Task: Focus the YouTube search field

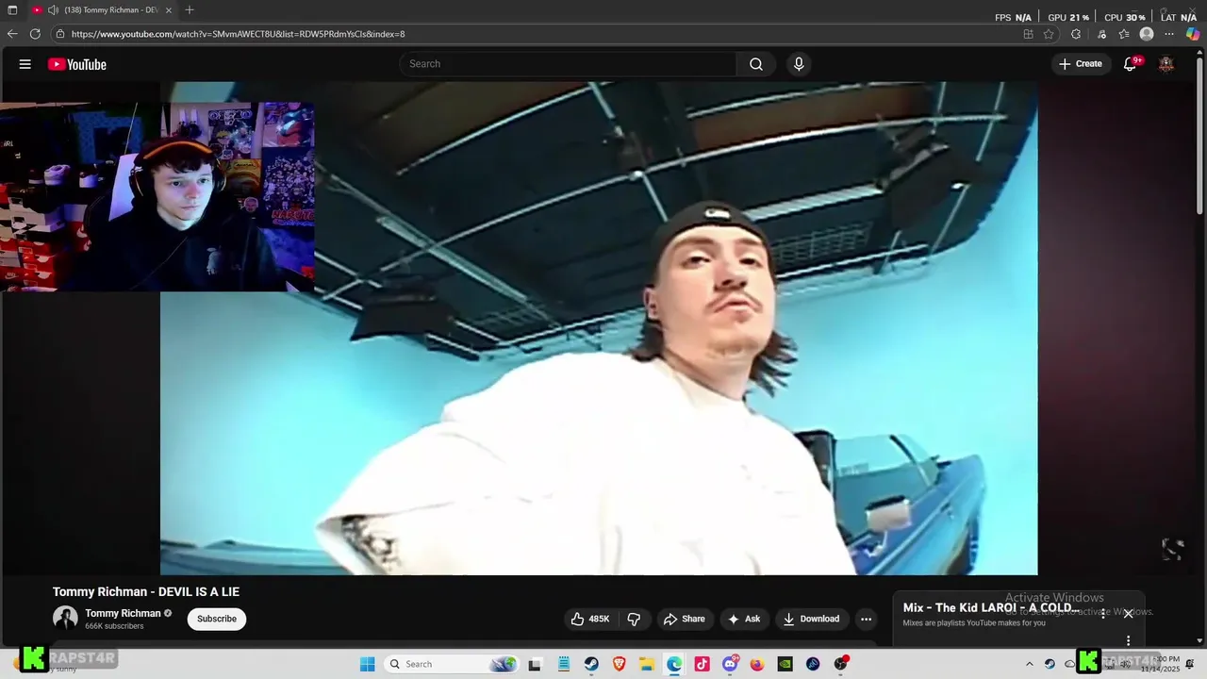Action: pos(569,64)
